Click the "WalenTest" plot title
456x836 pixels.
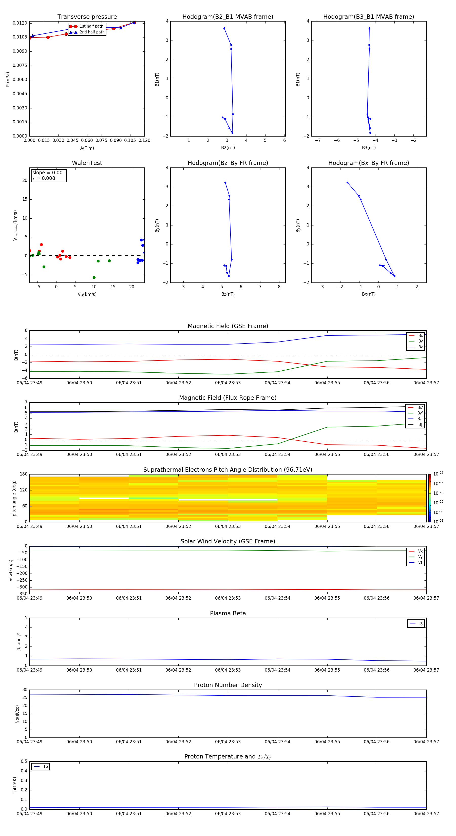click(x=87, y=163)
